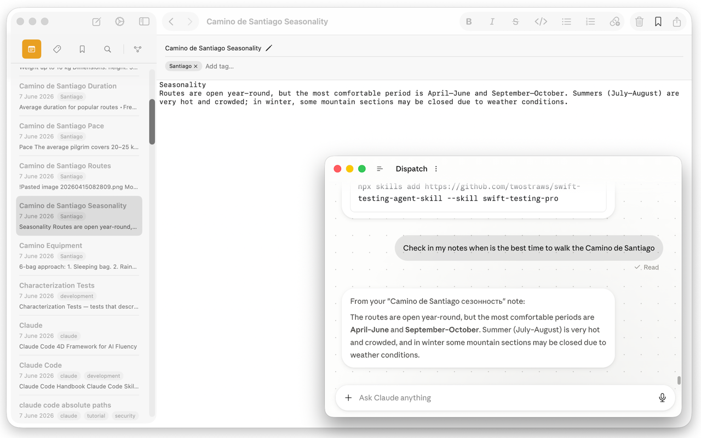Insert a numbered list
Image resolution: width=701 pixels, height=438 pixels.
[590, 22]
